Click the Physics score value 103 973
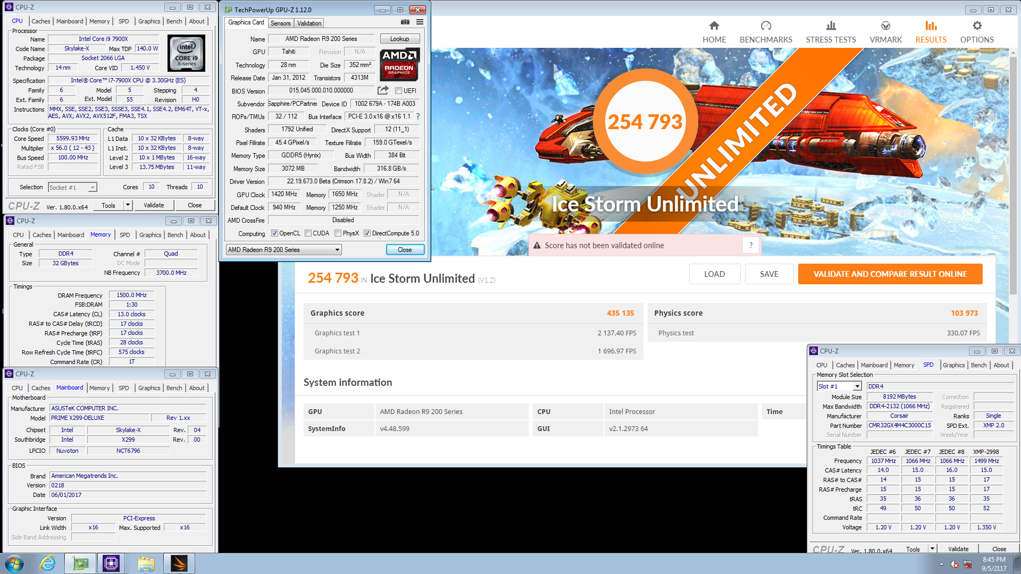 (x=964, y=313)
